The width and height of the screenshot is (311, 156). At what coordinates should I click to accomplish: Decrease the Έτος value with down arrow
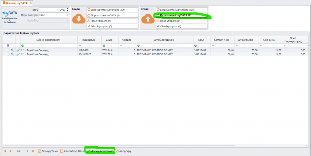(67, 11)
